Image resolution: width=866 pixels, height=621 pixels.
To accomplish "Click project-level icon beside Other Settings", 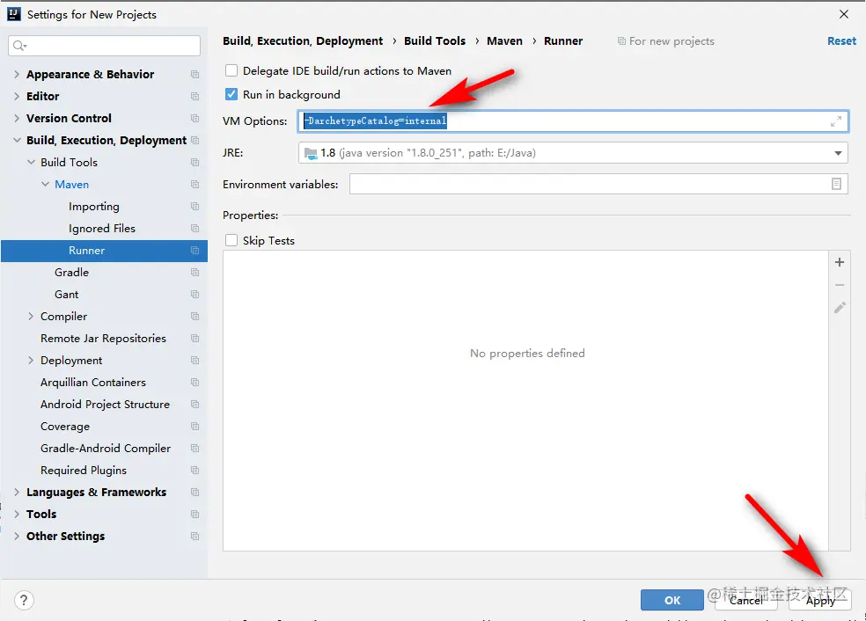I will click(195, 536).
